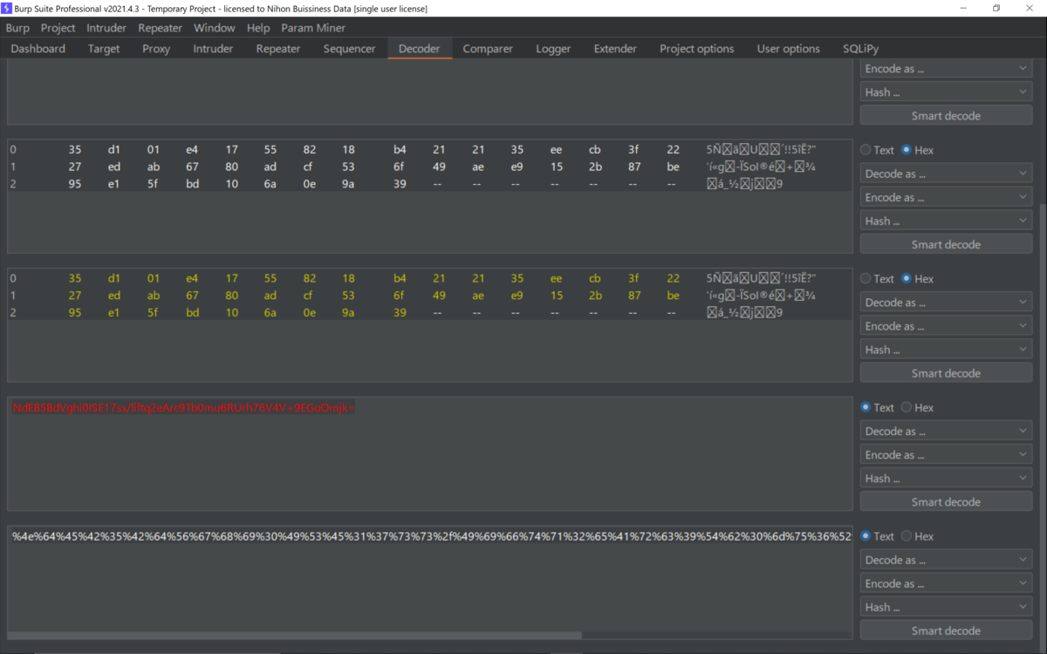Select Hex radio for white hex panel

coord(917,150)
